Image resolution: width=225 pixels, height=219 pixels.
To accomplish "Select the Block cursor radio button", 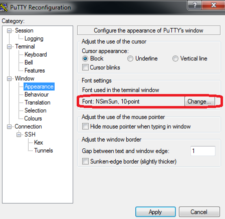I will tap(85, 58).
